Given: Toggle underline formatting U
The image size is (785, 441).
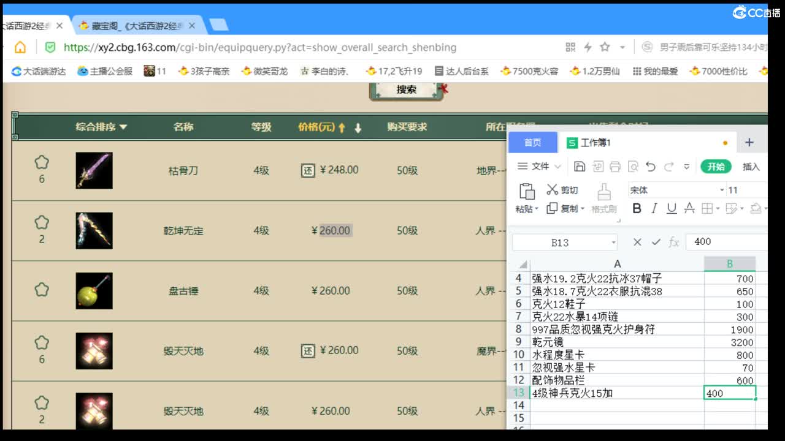Looking at the screenshot, I should pyautogui.click(x=672, y=209).
